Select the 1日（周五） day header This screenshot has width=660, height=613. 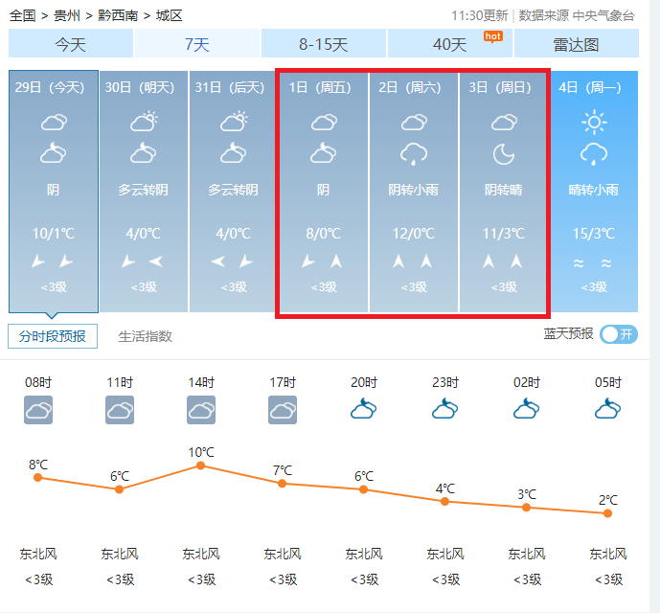click(320, 87)
